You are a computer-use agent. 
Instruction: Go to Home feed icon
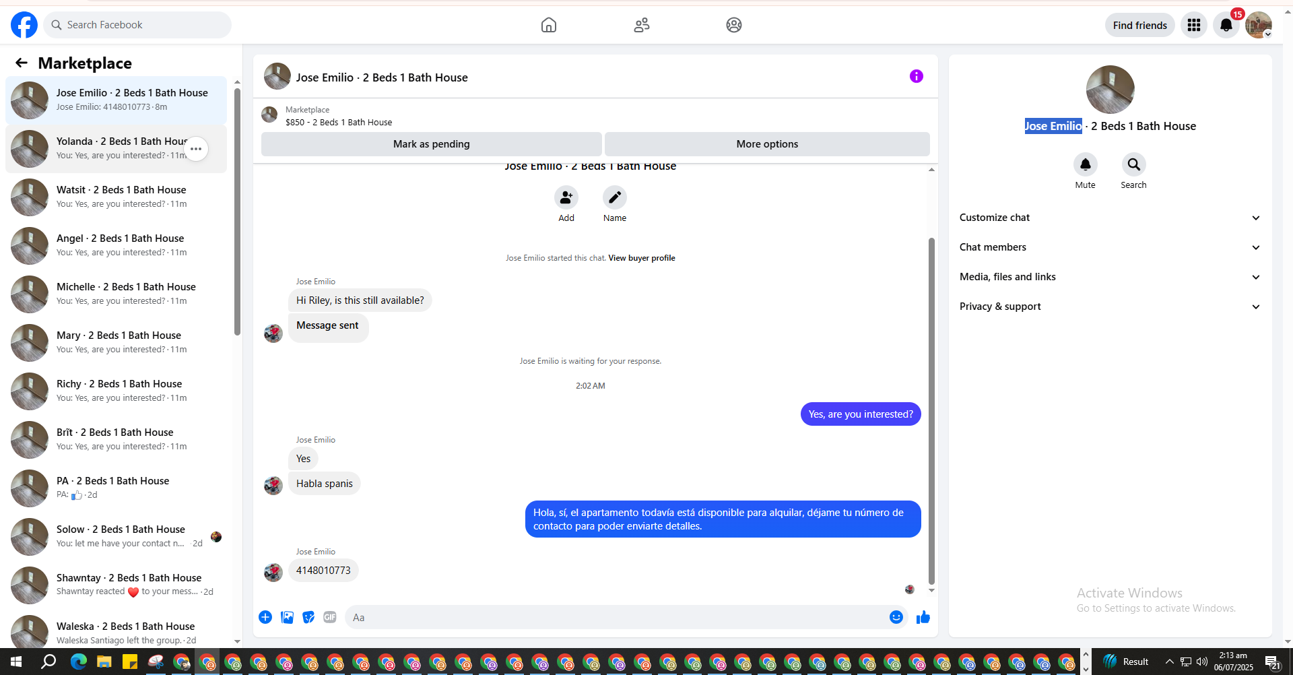[549, 25]
